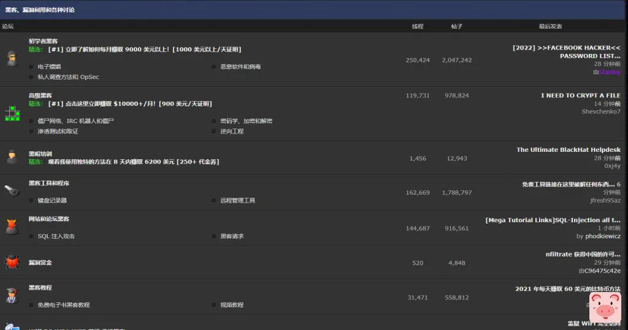Screen dimensions: 628x330
Task: View profile of user Stanley
Action: (610, 72)
